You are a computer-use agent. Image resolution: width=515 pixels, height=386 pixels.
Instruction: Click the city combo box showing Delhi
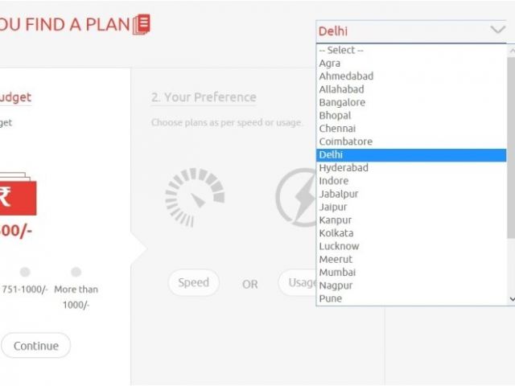[x=402, y=31]
